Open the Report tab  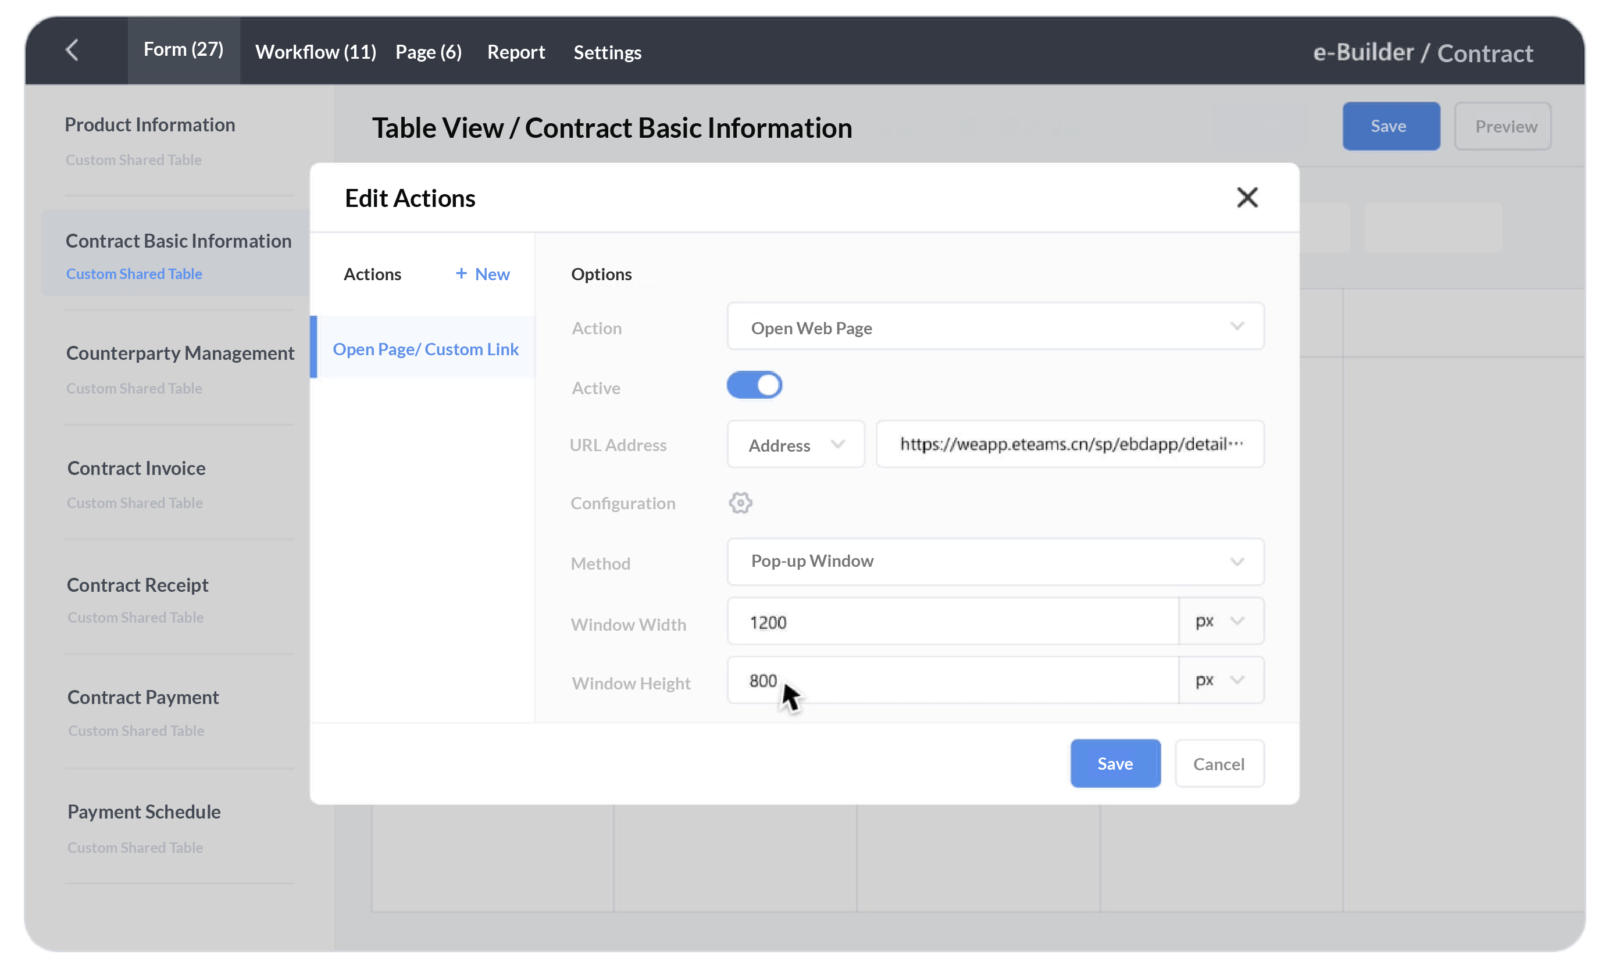click(x=516, y=52)
